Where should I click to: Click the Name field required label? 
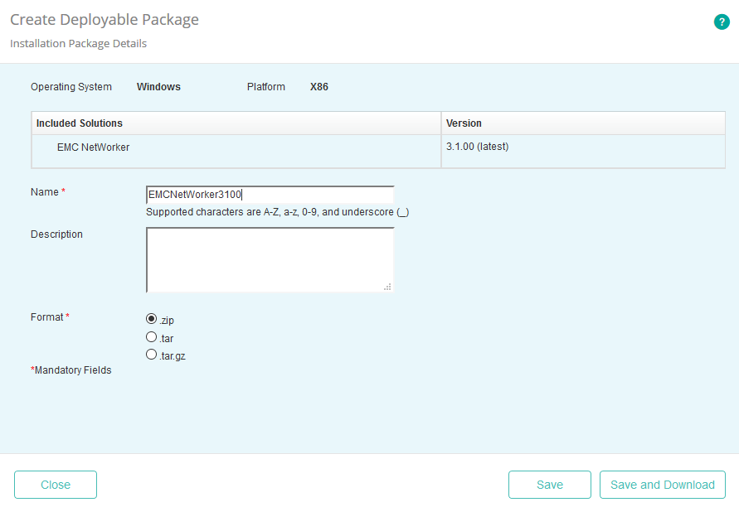click(47, 191)
